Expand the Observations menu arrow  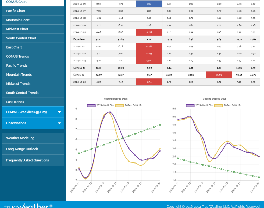coord(59,123)
